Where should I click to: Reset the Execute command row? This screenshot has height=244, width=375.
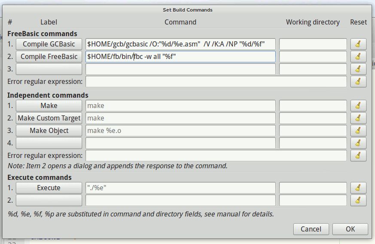[358, 188]
